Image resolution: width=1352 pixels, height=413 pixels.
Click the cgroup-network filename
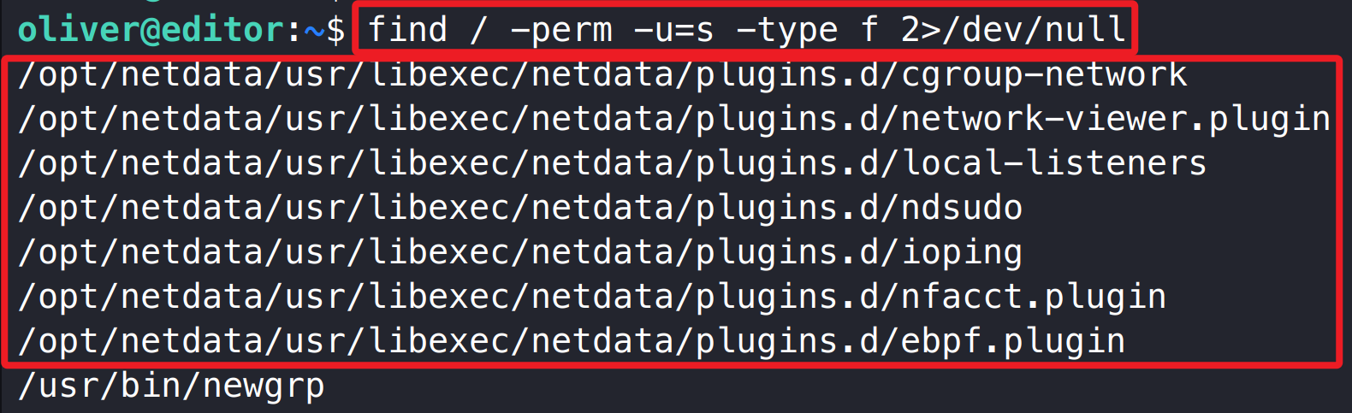point(1044,75)
